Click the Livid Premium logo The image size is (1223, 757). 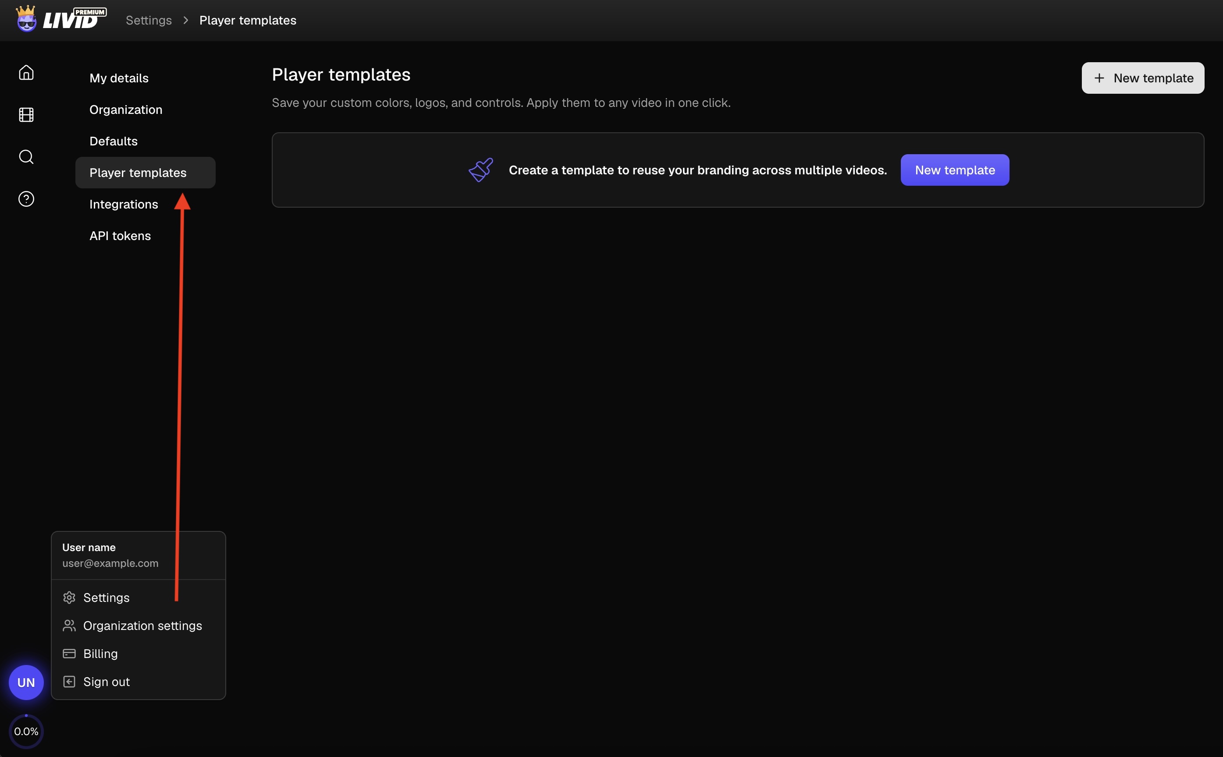click(61, 18)
